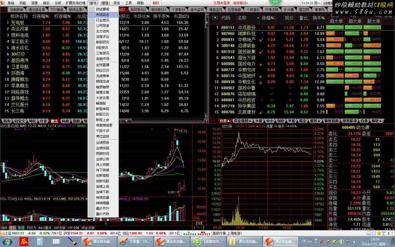This screenshot has height=247, width=395.
Task: Open the 增强 menu
Action: click(x=105, y=3)
